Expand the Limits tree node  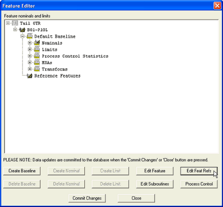pos(29,49)
